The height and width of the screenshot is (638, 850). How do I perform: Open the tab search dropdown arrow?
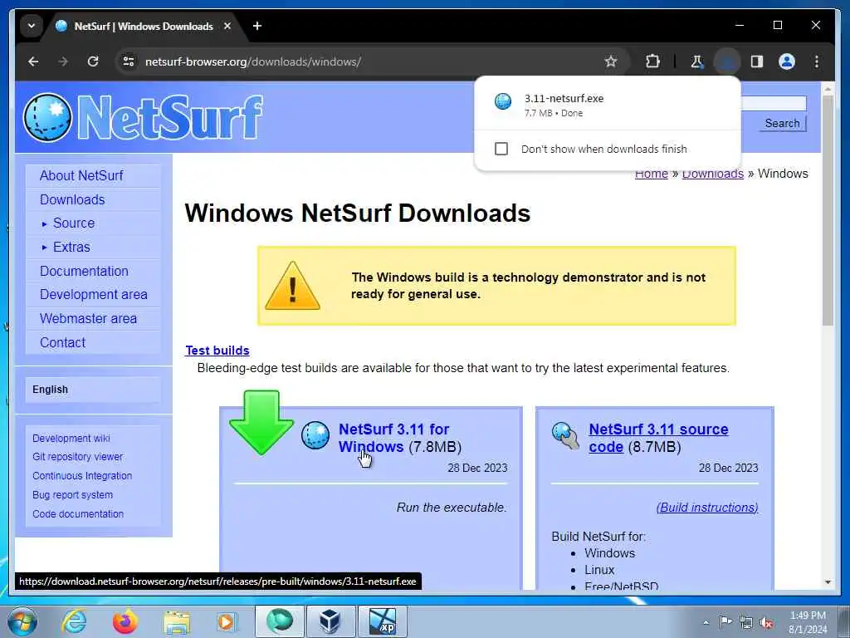[32, 26]
